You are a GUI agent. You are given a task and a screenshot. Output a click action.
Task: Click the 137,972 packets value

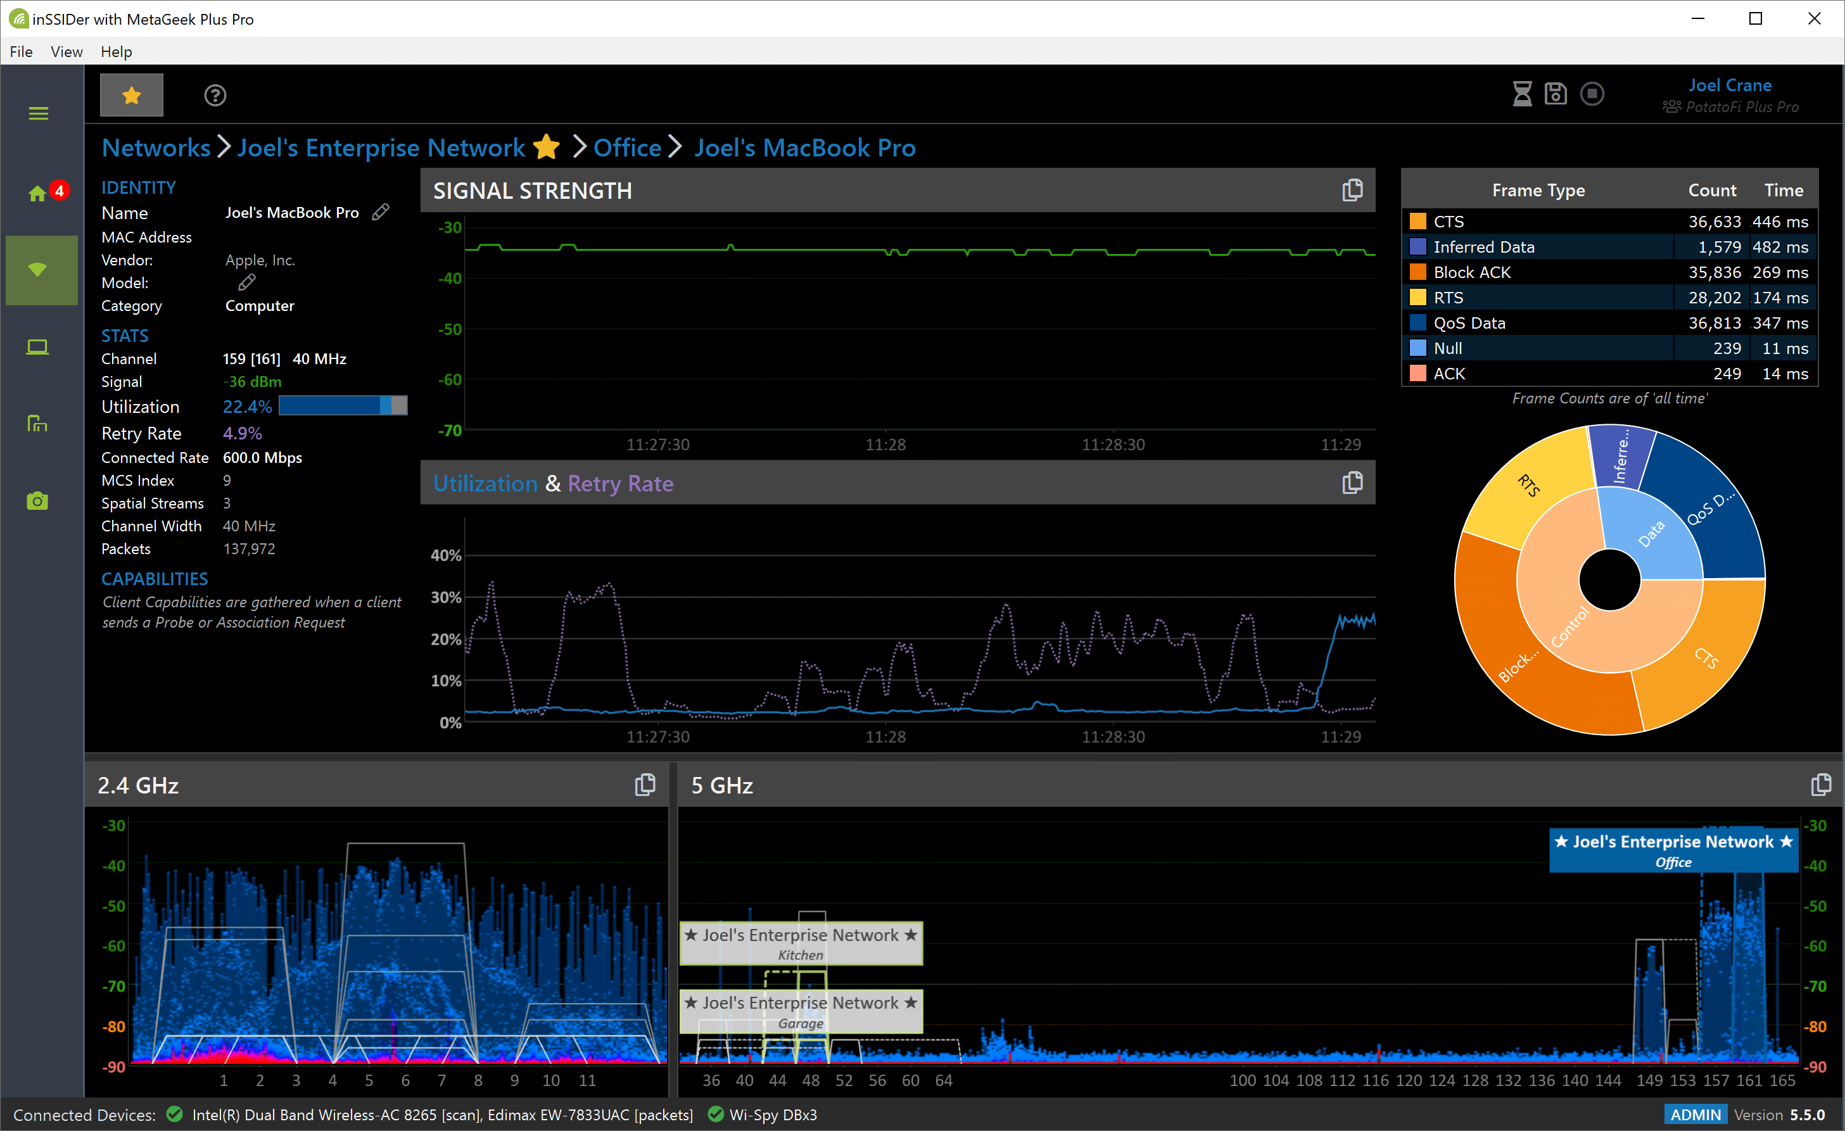(x=250, y=548)
